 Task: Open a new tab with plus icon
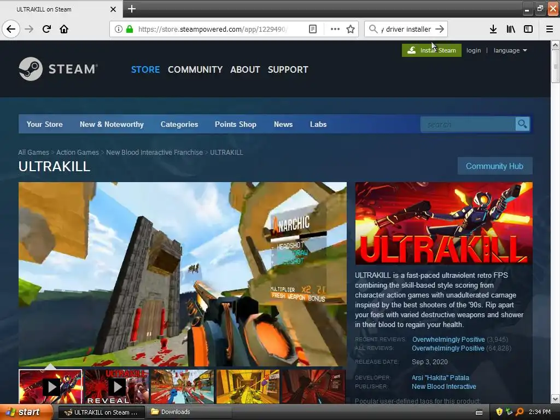click(131, 9)
